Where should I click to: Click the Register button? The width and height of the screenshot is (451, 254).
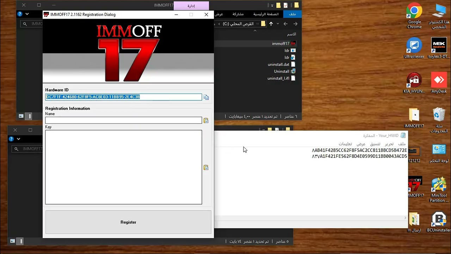[x=128, y=222]
